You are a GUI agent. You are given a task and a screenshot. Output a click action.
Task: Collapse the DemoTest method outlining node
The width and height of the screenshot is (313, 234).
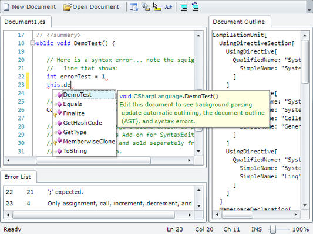point(32,43)
